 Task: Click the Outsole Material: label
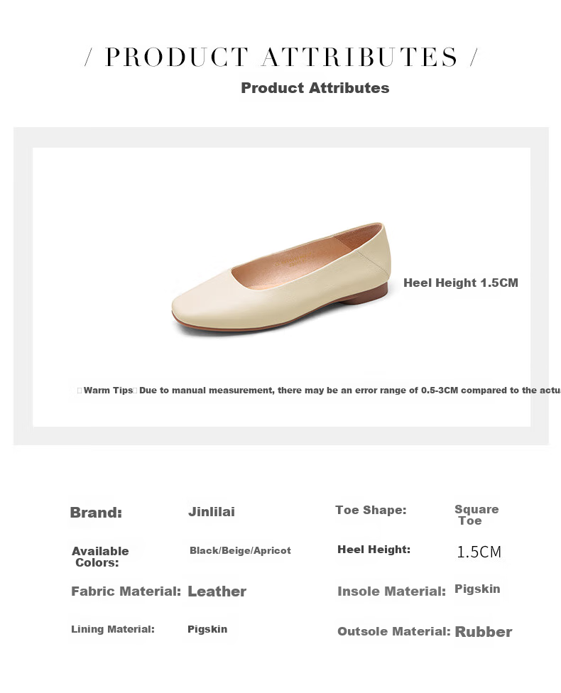[x=394, y=631]
